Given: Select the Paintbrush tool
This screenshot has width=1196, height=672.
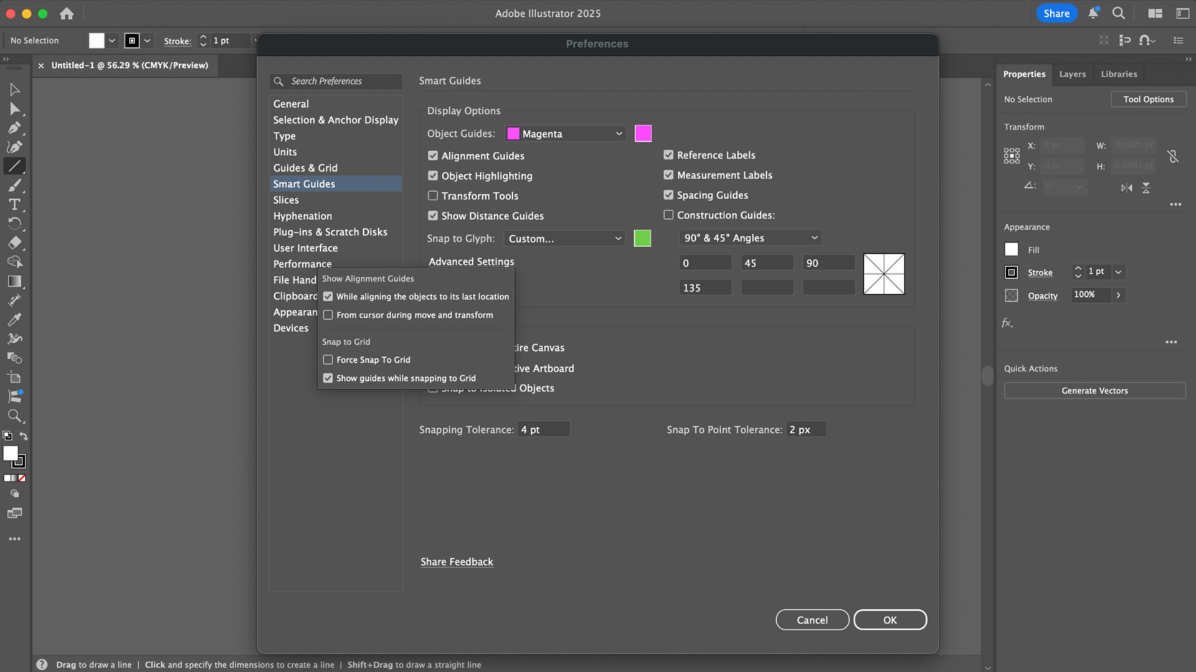Looking at the screenshot, I should point(14,185).
